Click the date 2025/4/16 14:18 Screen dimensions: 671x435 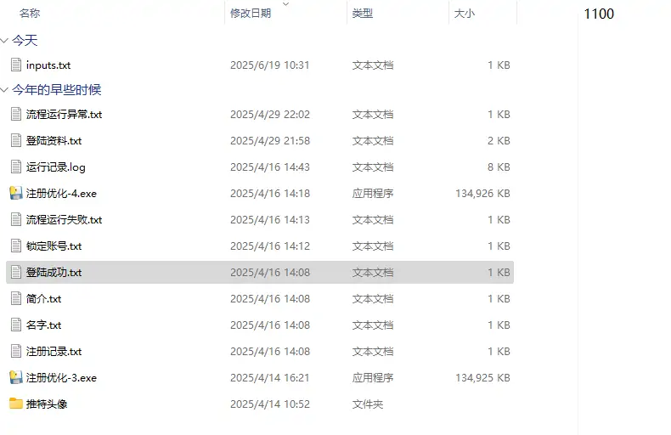pos(269,193)
